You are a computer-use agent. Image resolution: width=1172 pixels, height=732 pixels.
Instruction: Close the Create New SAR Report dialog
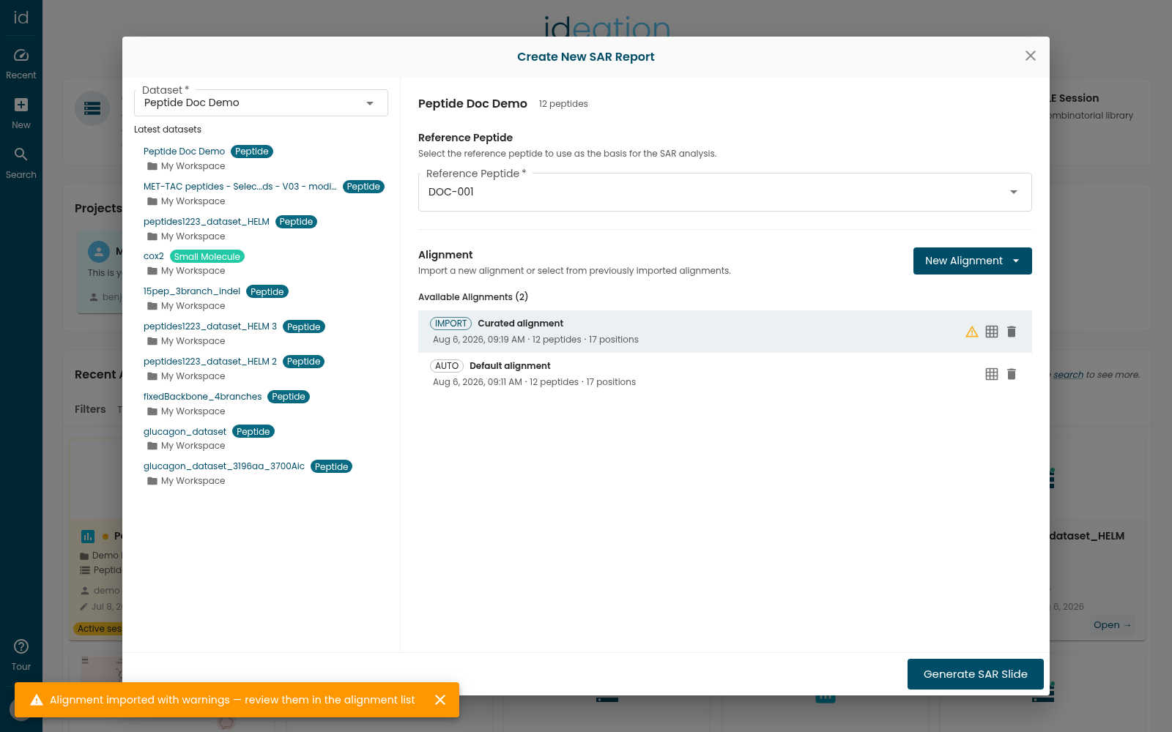coord(1031,56)
